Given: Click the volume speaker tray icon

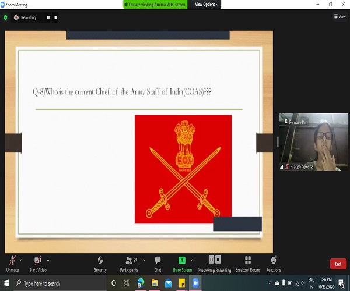Looking at the screenshot, I should tap(303, 283).
